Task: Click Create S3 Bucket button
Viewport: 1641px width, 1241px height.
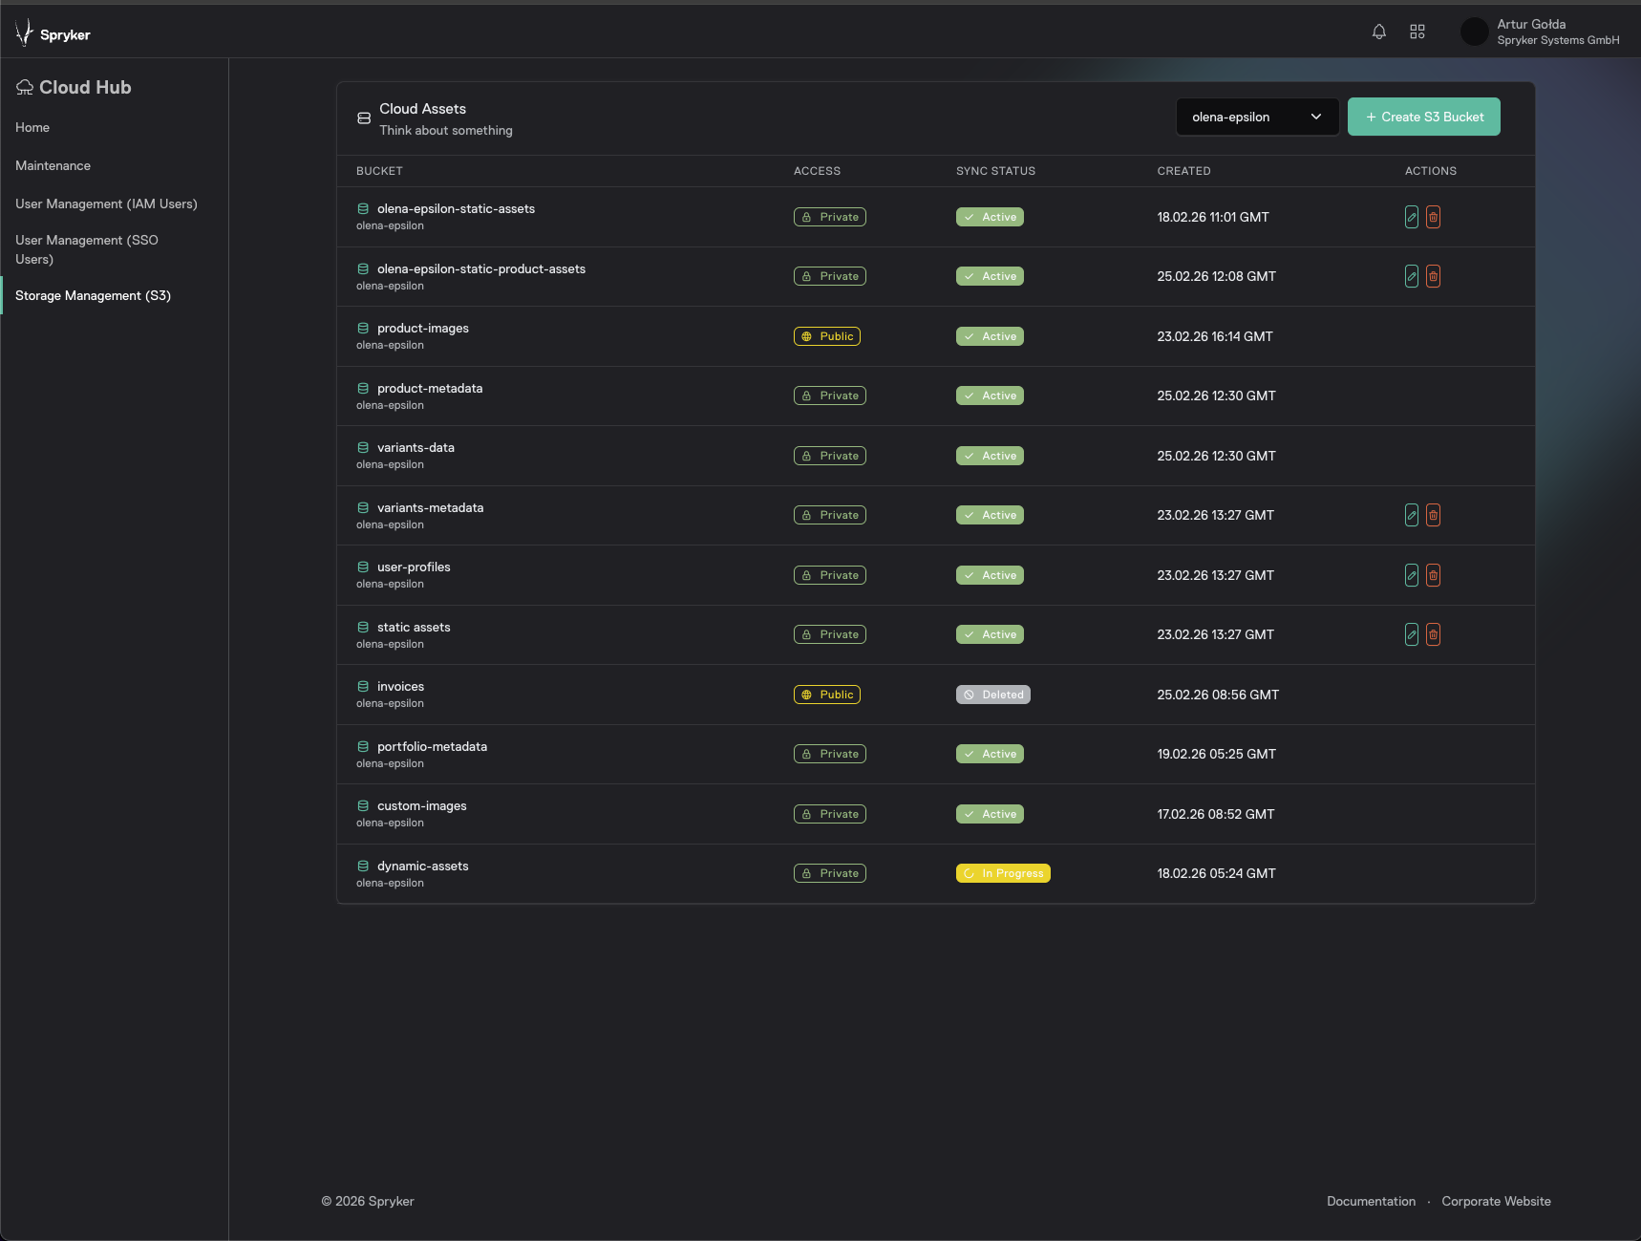Action: coord(1423,117)
